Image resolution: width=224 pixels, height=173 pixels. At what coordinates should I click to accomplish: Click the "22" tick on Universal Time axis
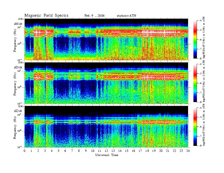click(175, 151)
